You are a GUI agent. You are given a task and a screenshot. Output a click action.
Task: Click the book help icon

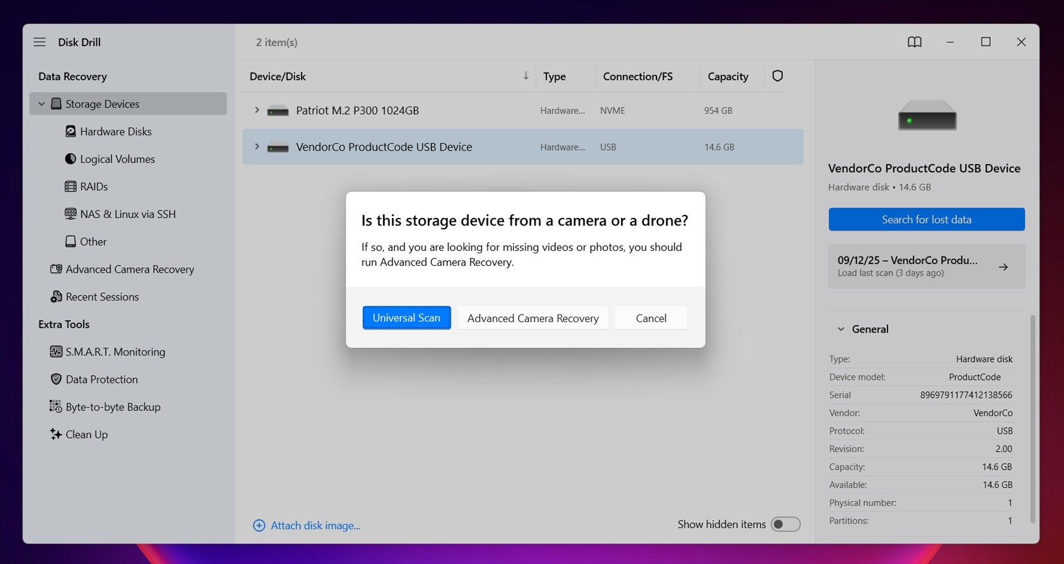pyautogui.click(x=914, y=42)
